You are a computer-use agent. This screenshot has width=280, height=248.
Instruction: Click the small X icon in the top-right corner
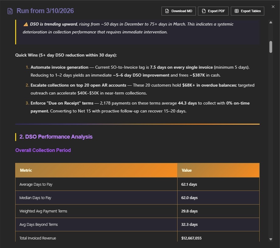coord(273,6)
